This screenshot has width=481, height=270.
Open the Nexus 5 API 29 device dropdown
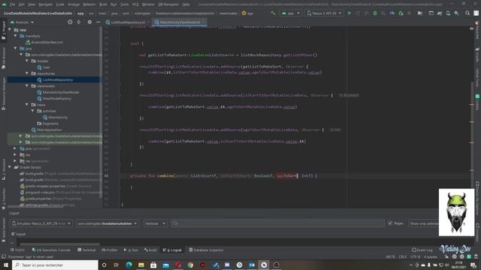click(324, 13)
